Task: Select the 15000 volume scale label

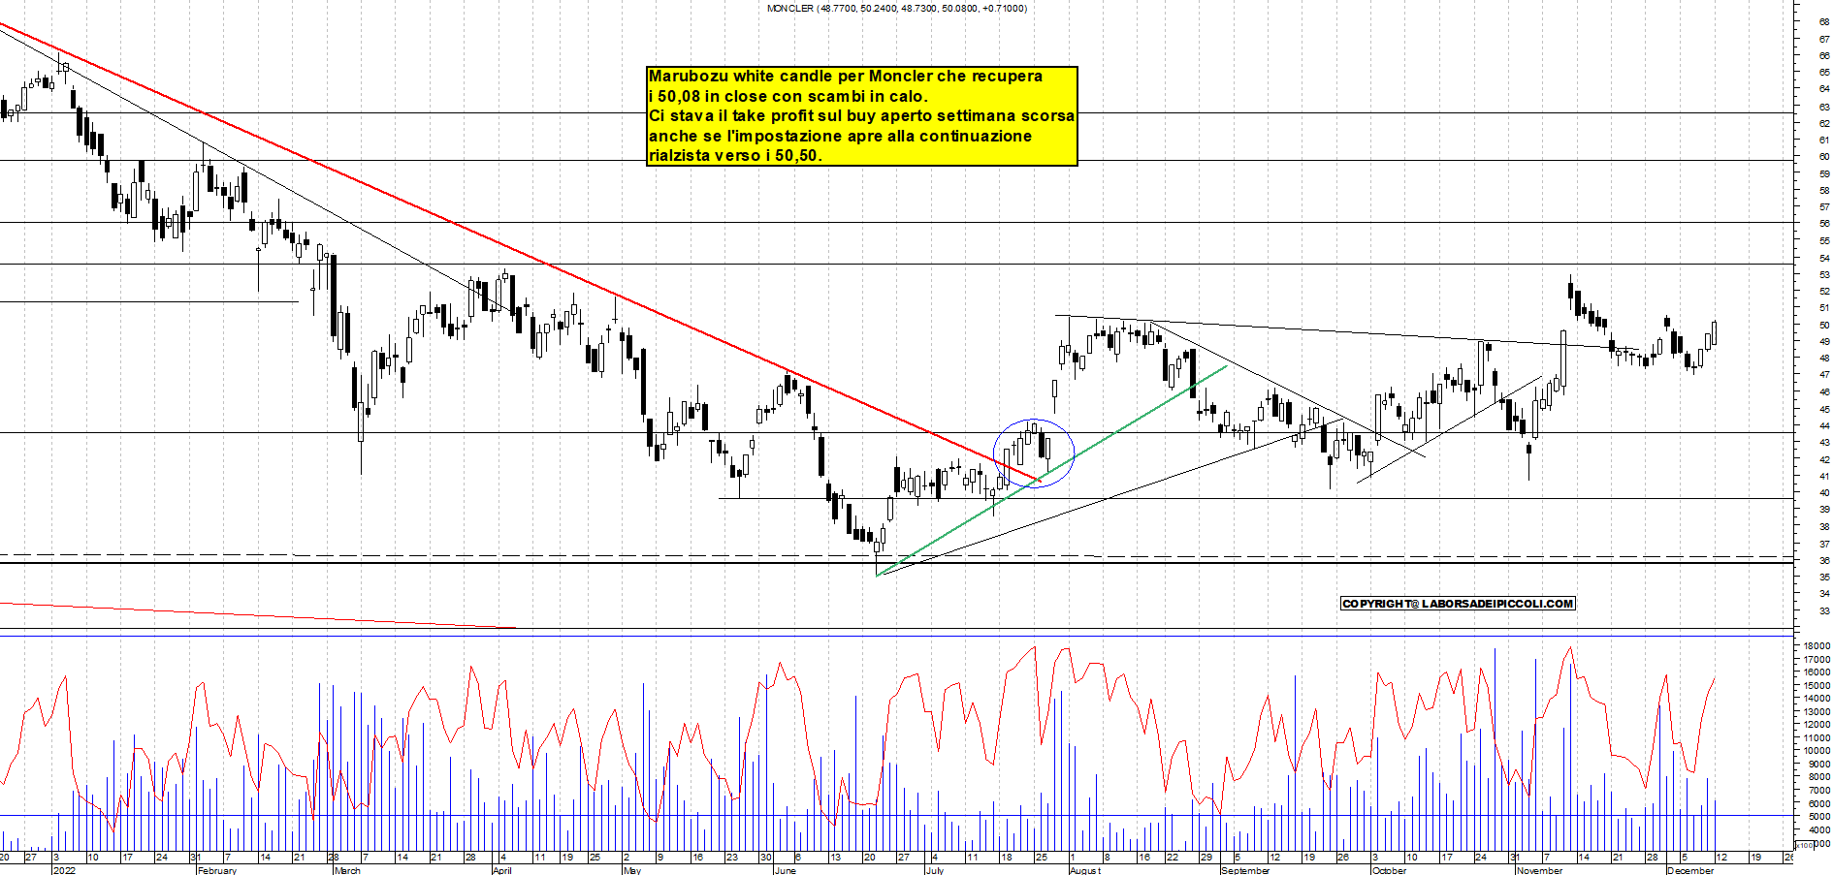Action: click(x=1817, y=685)
